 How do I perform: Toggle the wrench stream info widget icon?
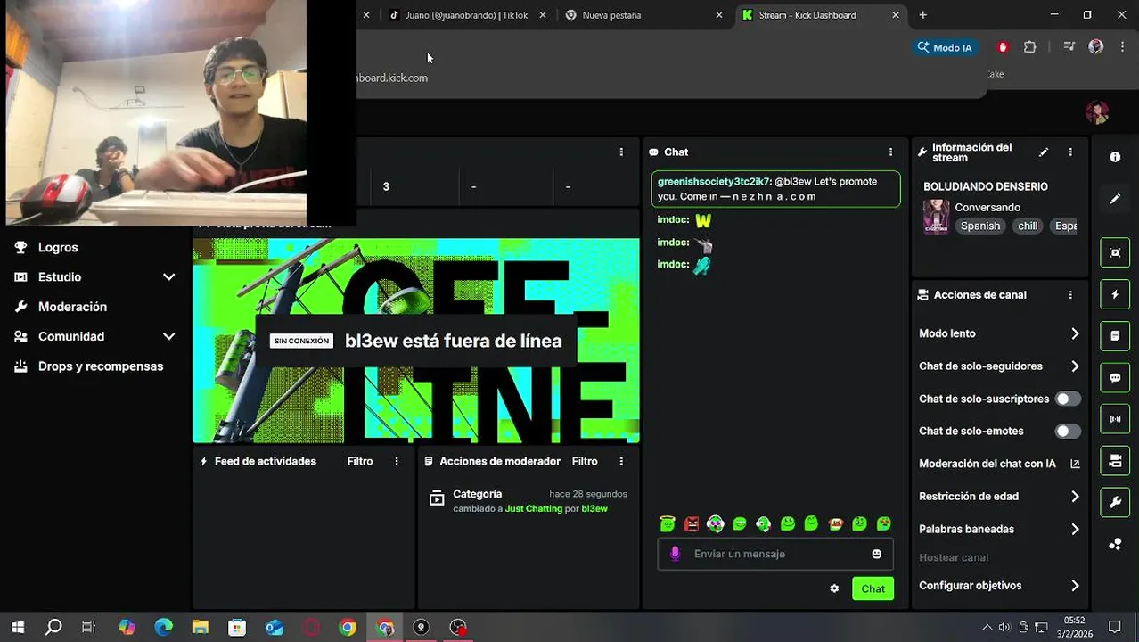click(x=1115, y=503)
